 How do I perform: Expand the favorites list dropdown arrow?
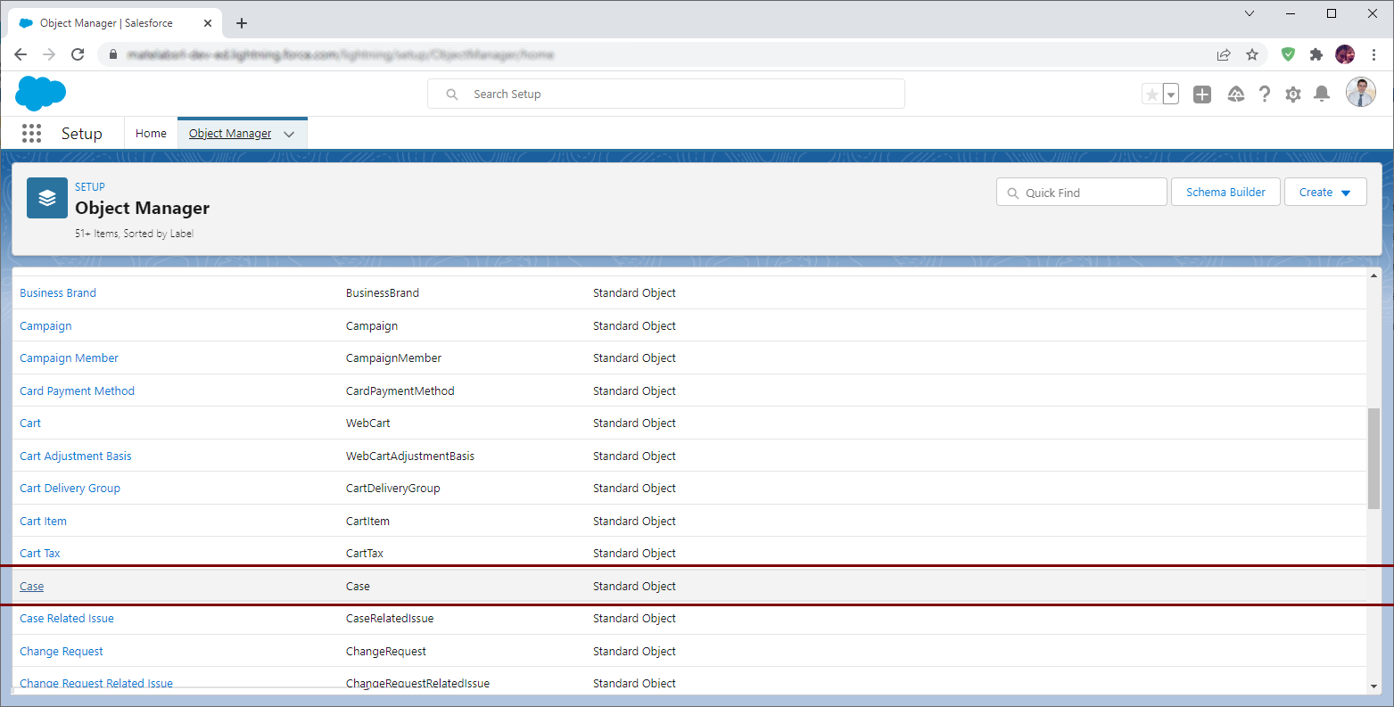(x=1170, y=95)
